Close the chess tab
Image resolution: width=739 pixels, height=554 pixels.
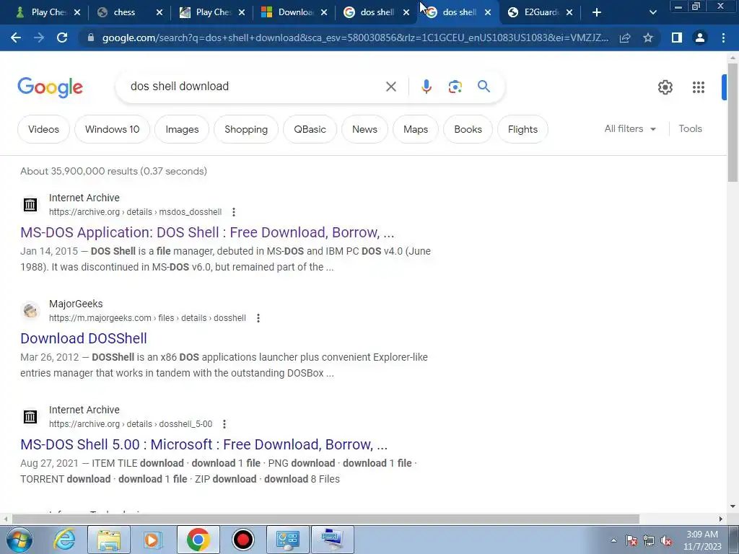tap(159, 12)
